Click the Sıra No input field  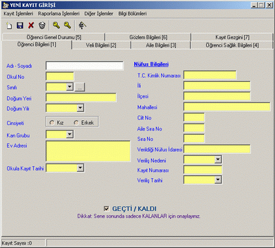[x=194, y=138]
